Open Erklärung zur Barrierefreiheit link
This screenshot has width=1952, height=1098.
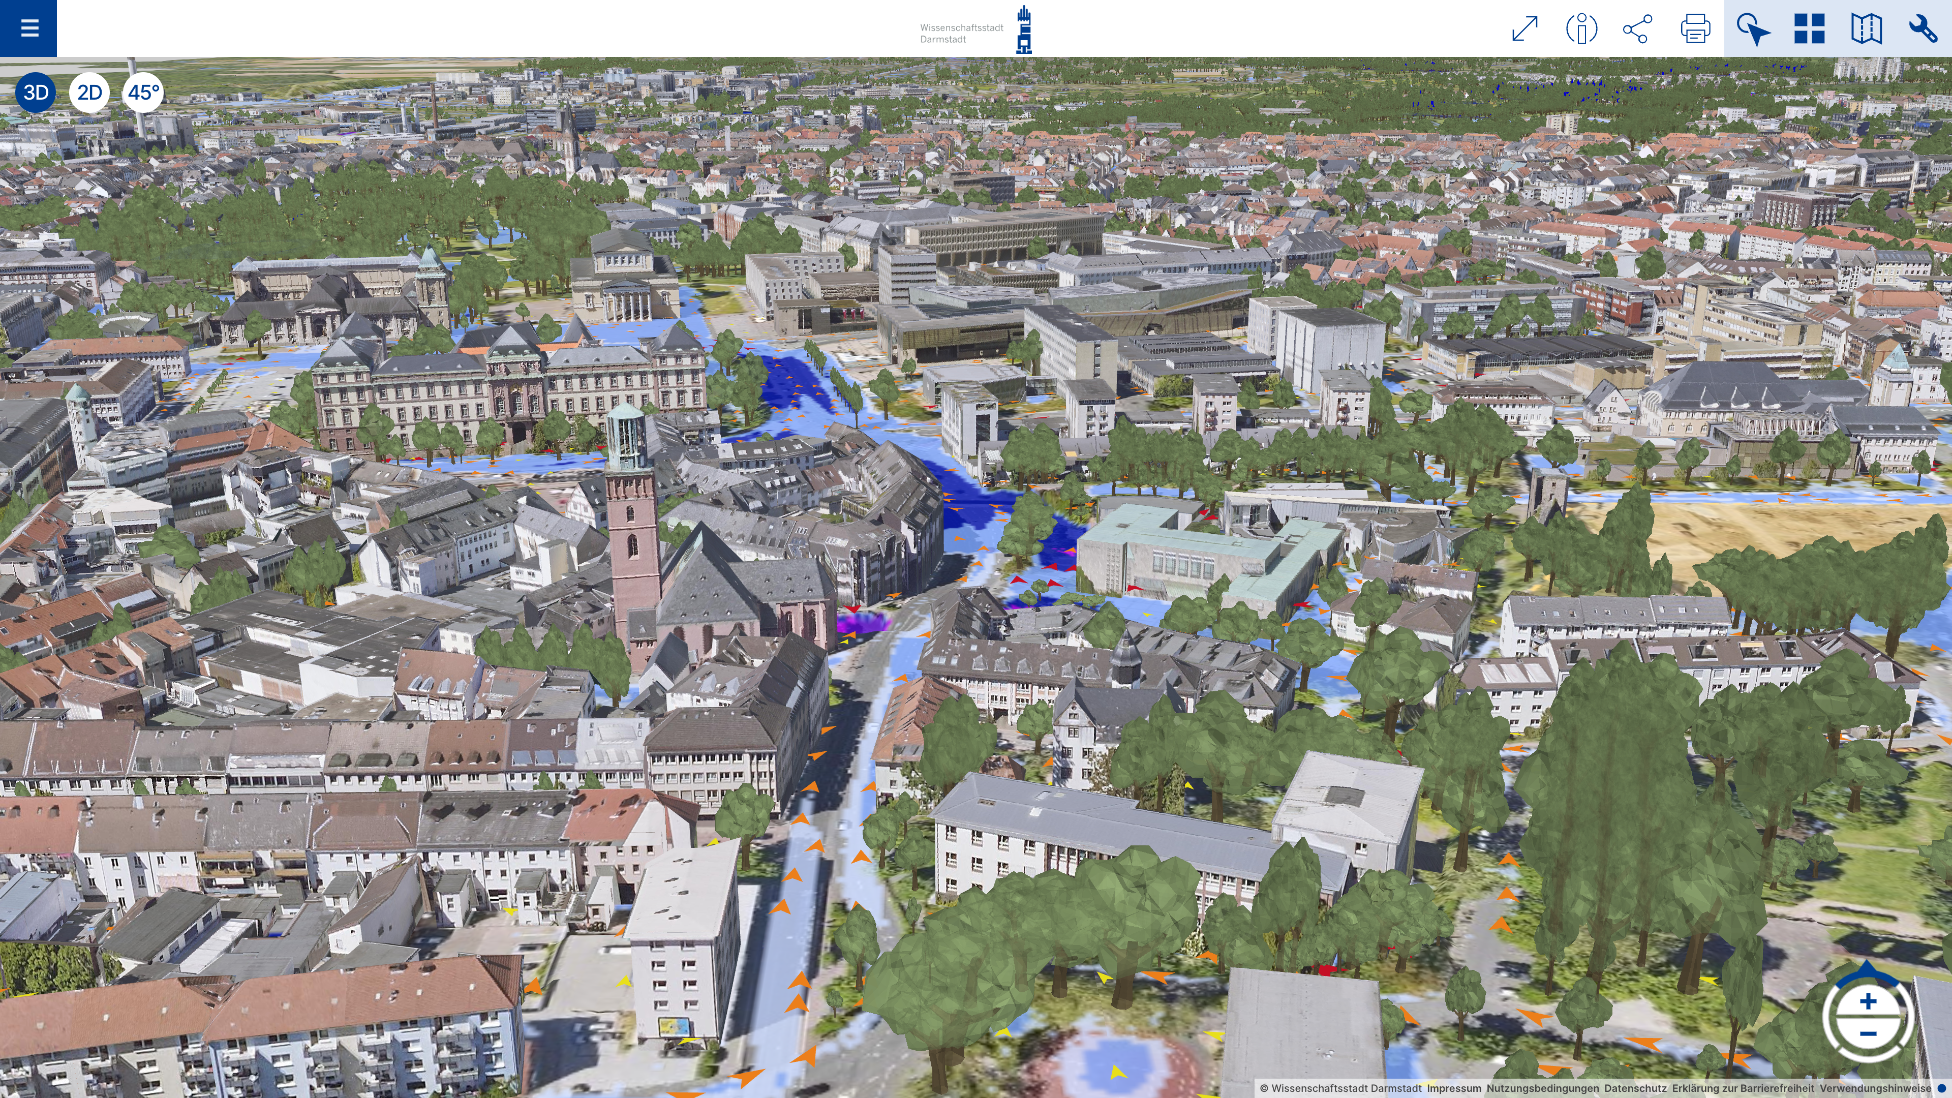click(1743, 1088)
